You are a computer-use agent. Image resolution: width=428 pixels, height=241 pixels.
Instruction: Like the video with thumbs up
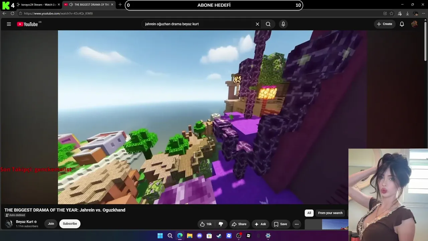(206, 224)
